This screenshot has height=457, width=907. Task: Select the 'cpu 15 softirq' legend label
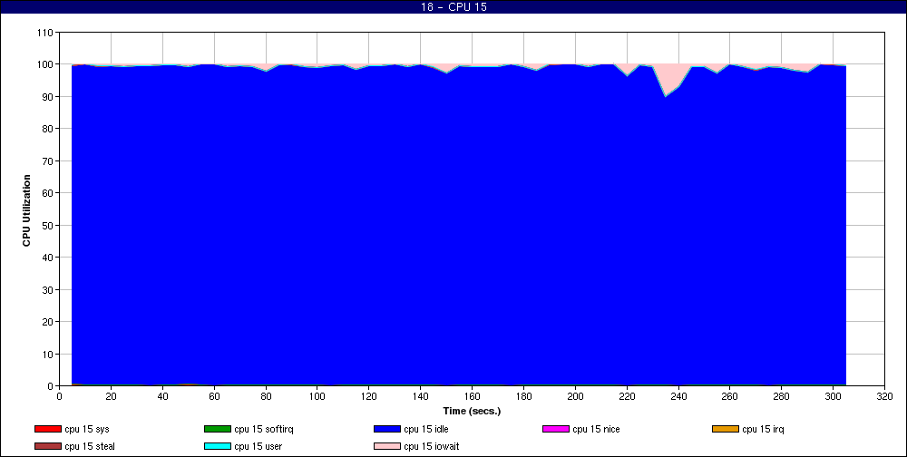click(264, 429)
